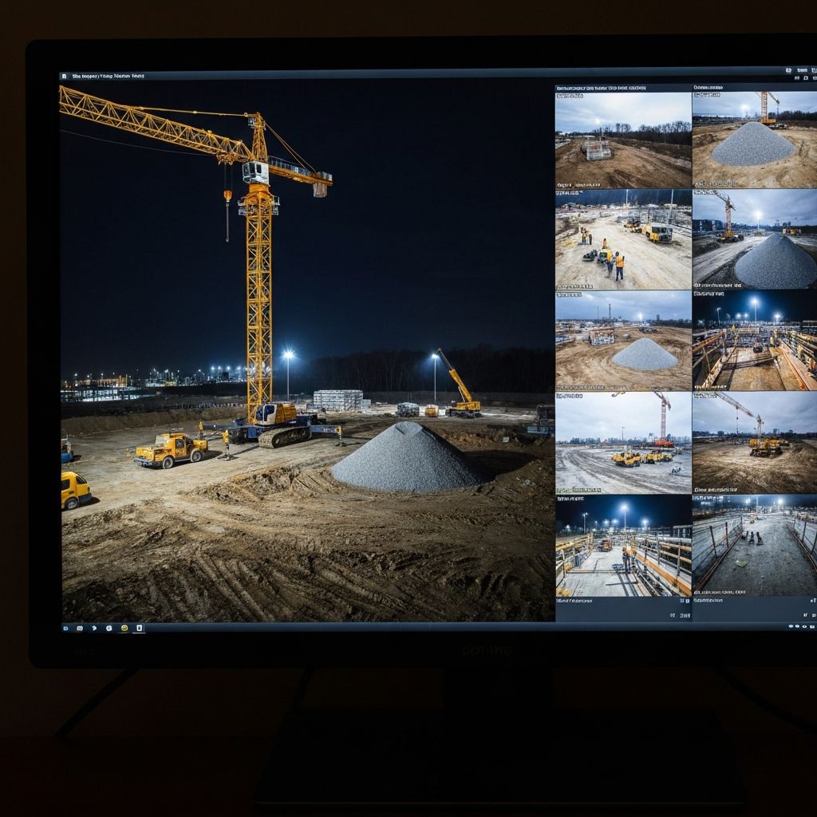817x817 pixels.
Task: Open the overcast muddy site thumbnail with bare trees
Action: (x=623, y=140)
